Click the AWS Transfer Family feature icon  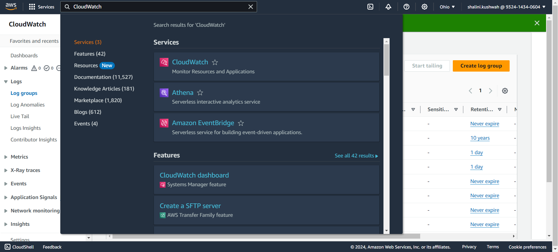tap(163, 215)
